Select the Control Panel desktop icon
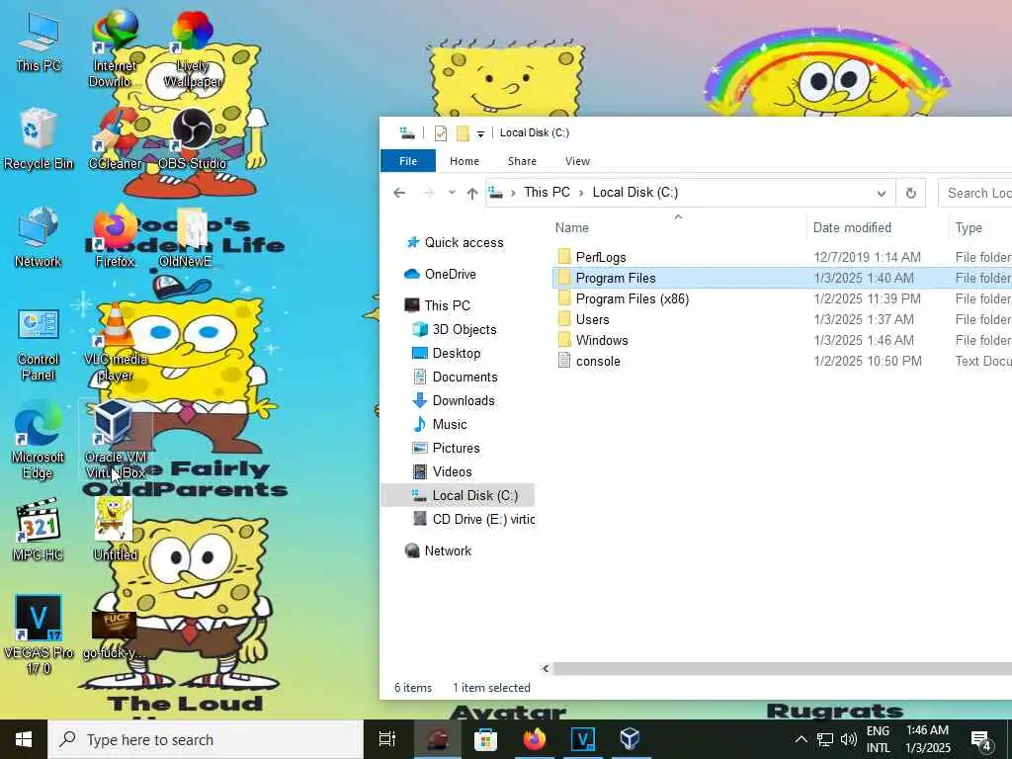This screenshot has height=759, width=1012. (39, 344)
